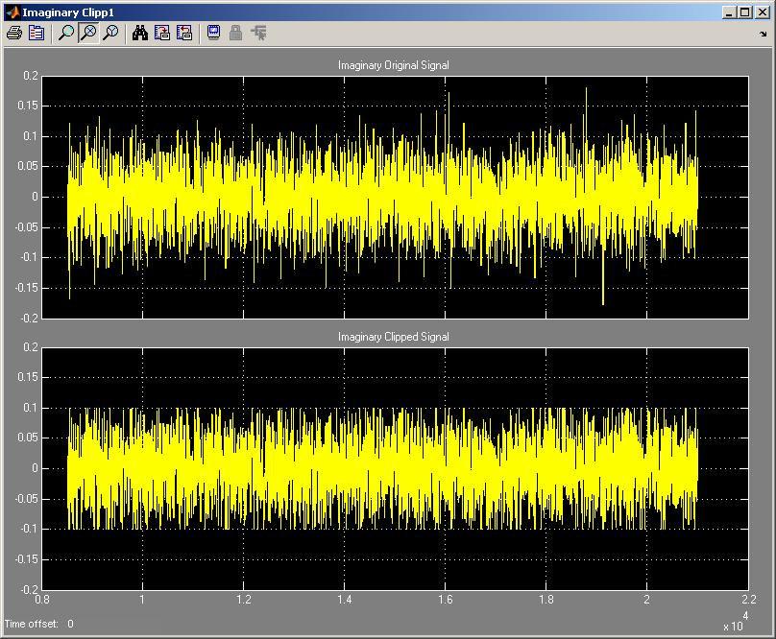
Task: Click the 0.1 y-label of the Clipped Signal plot
Action: 31,408
